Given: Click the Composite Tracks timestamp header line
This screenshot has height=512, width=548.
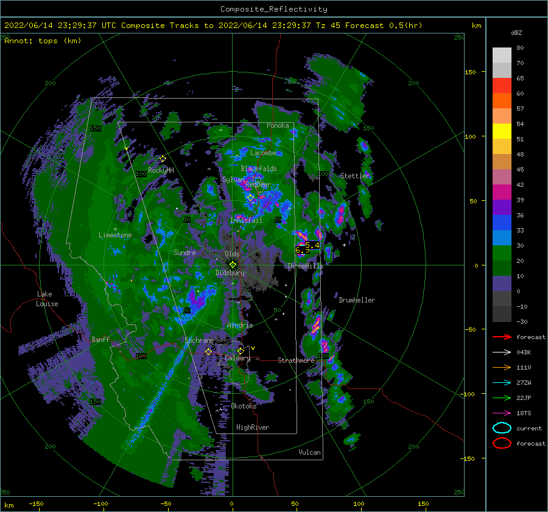Looking at the screenshot, I should 213,26.
